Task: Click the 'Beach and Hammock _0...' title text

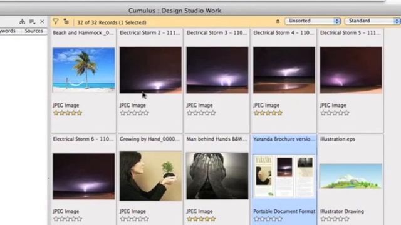Action: 83,33
